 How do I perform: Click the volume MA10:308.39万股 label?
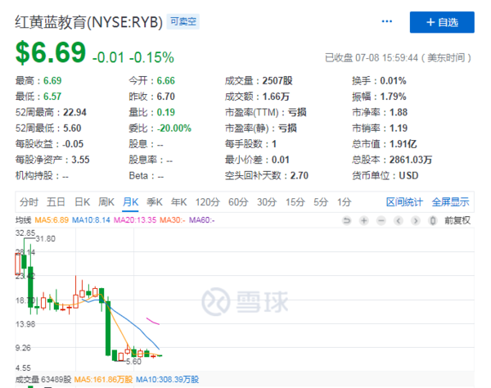(168, 380)
